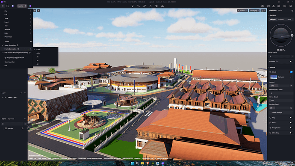Viewport: 295px width, 166px height.
Task: Switch to the Environment tab
Action: 273,11
